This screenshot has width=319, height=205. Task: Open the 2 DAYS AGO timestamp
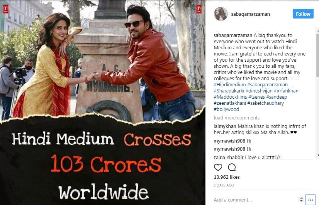[x=224, y=185]
